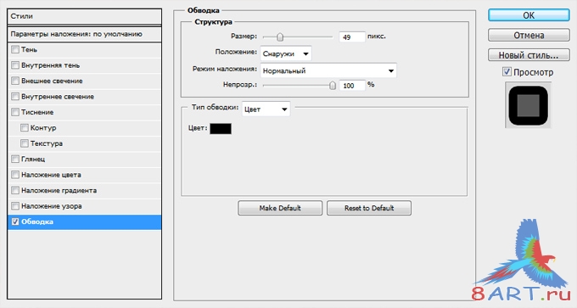Enable the Наложение градиента checkbox

[15, 190]
